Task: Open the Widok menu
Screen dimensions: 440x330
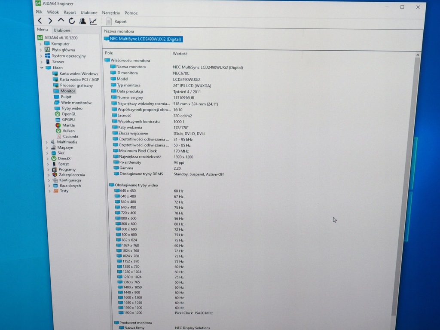Action: coord(53,12)
